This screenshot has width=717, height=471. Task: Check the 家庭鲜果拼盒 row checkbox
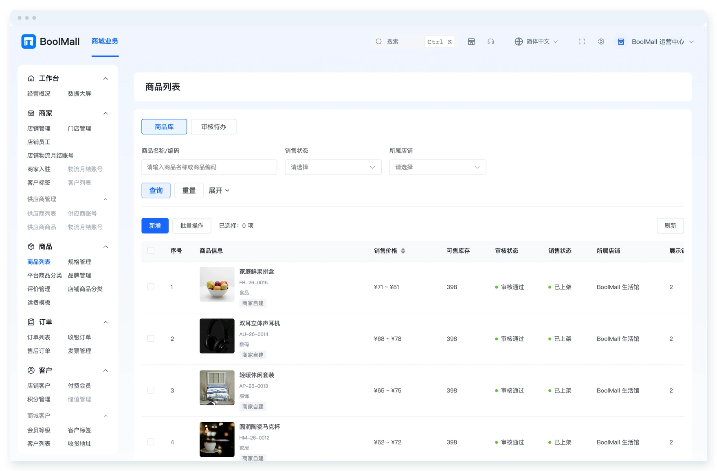point(151,287)
